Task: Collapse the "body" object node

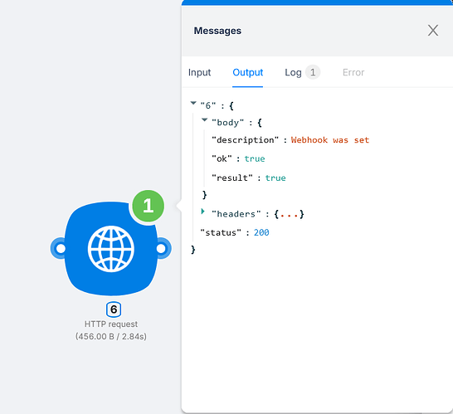Action: 205,120
